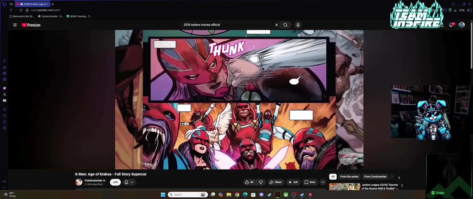Reload the page with the refresh icon

[21, 10]
